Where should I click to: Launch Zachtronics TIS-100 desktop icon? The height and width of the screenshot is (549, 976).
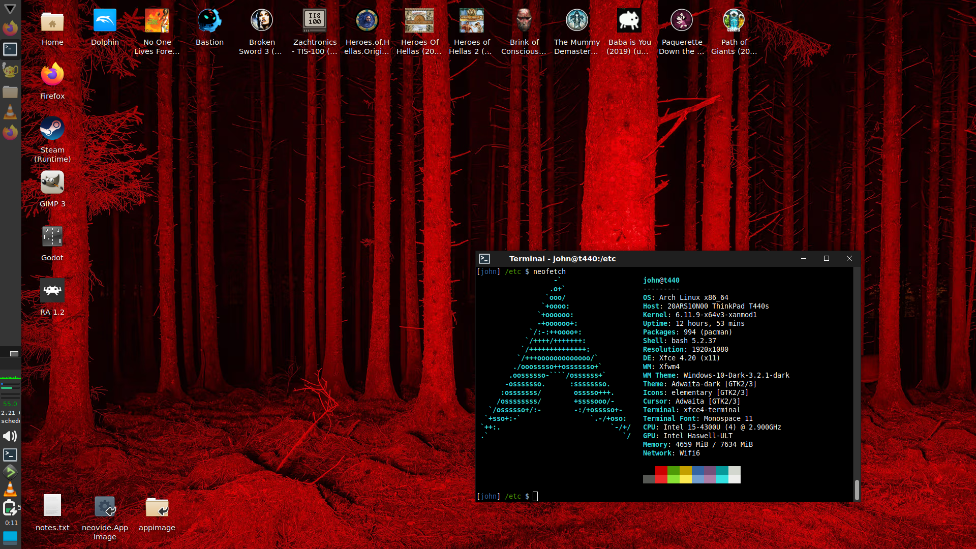pyautogui.click(x=315, y=32)
